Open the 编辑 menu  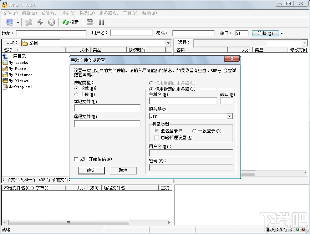click(30, 13)
